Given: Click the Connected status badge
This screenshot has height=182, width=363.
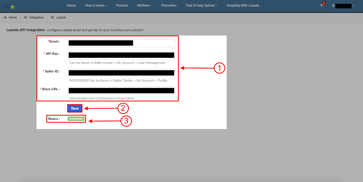Looking at the screenshot, I should [76, 119].
